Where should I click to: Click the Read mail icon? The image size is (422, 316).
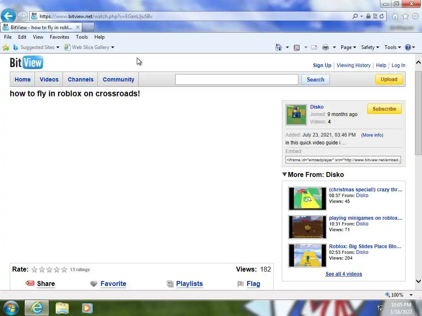pos(314,48)
